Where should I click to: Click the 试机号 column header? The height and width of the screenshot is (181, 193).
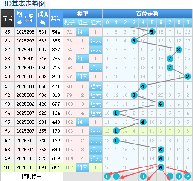coord(43,18)
